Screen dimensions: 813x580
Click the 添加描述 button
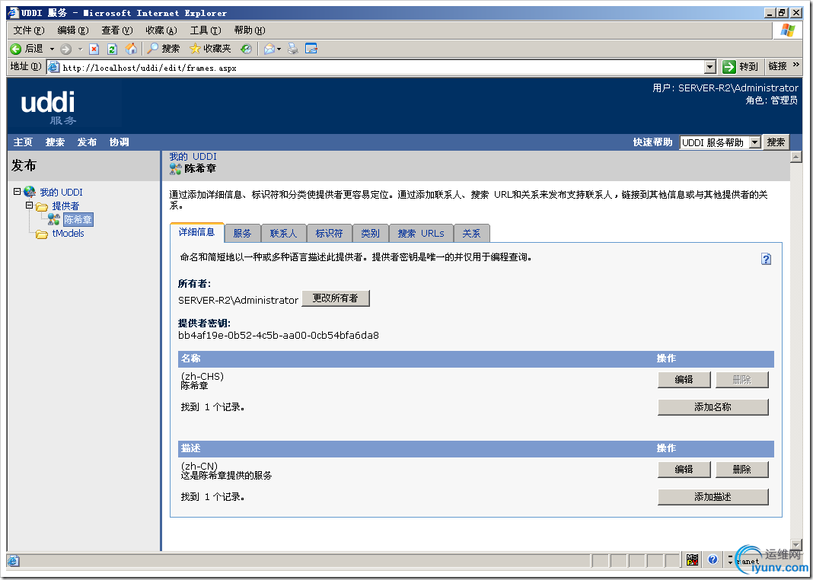click(x=713, y=496)
